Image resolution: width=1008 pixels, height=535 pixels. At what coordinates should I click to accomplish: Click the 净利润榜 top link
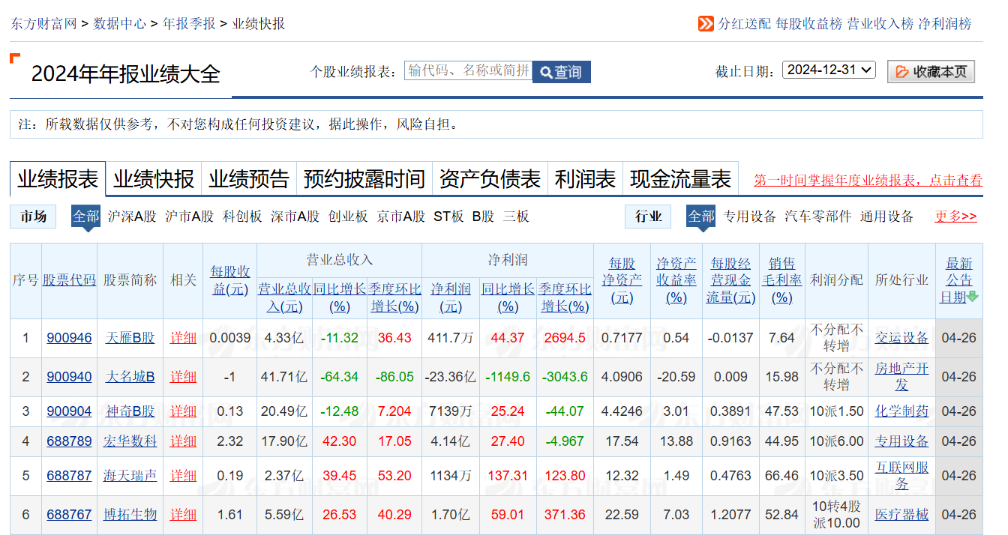[x=944, y=23]
